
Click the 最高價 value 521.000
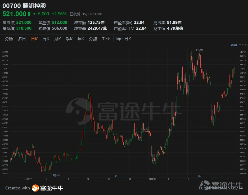pyautogui.click(x=24, y=23)
